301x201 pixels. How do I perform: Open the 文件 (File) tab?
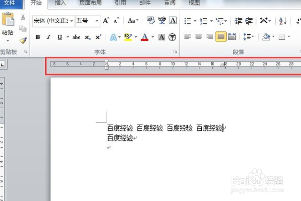[x=10, y=3]
